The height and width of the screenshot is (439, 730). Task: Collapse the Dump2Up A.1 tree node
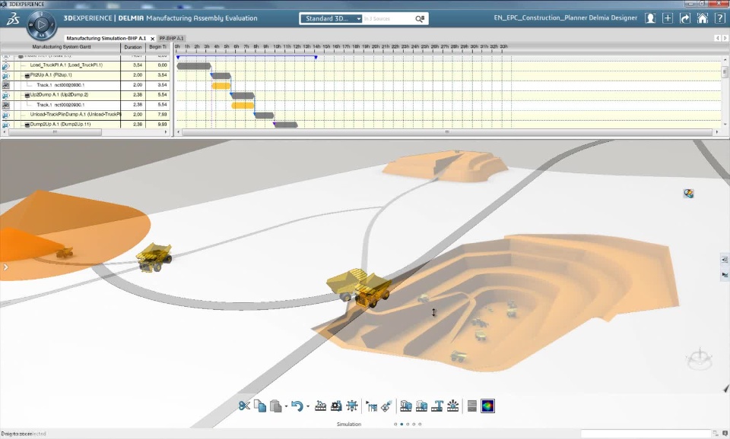[x=27, y=125]
